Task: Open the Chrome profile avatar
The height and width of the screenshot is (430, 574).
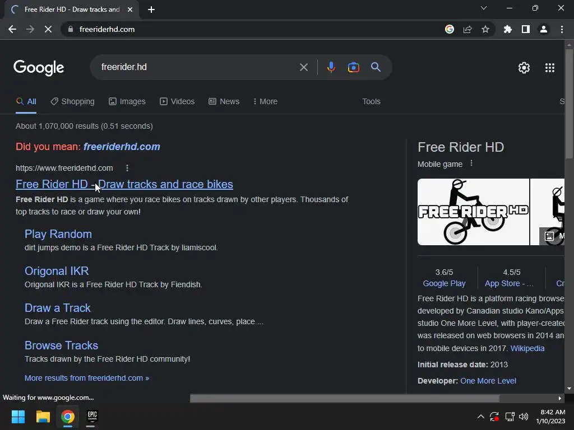Action: coord(544,29)
